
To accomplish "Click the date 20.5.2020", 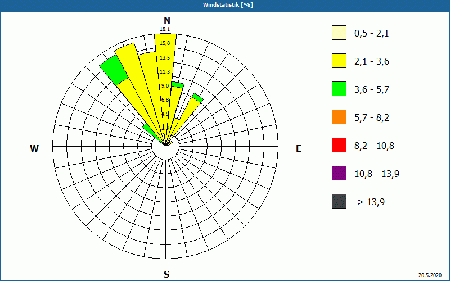I will click(x=430, y=275).
